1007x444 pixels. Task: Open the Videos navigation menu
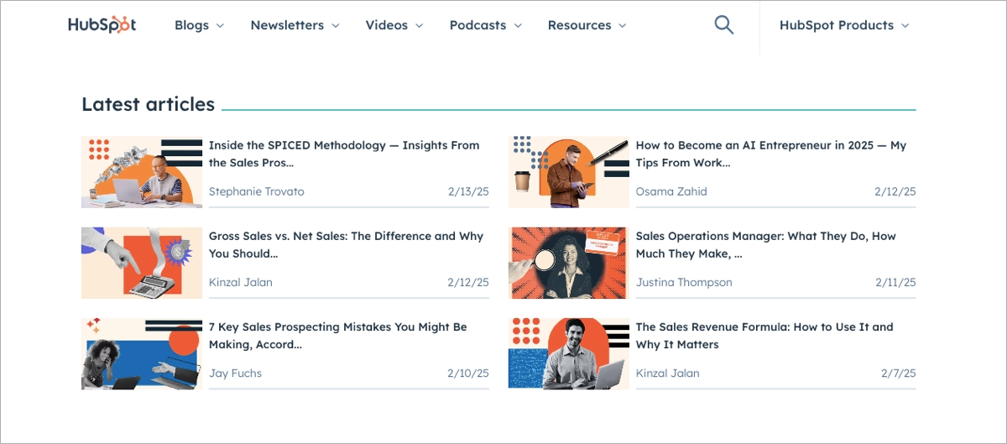(394, 25)
